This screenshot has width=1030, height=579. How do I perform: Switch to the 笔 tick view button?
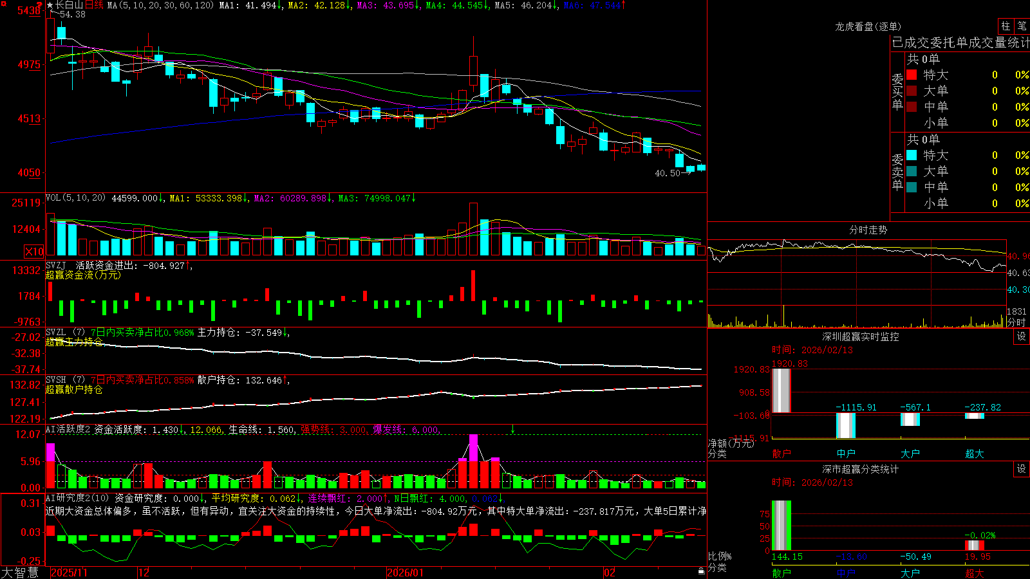tap(1022, 26)
